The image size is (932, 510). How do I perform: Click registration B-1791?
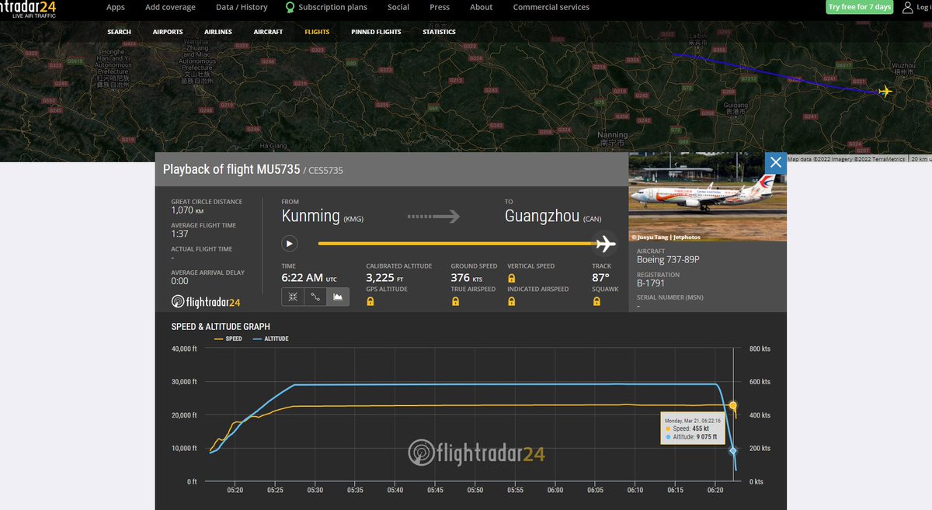click(x=651, y=283)
